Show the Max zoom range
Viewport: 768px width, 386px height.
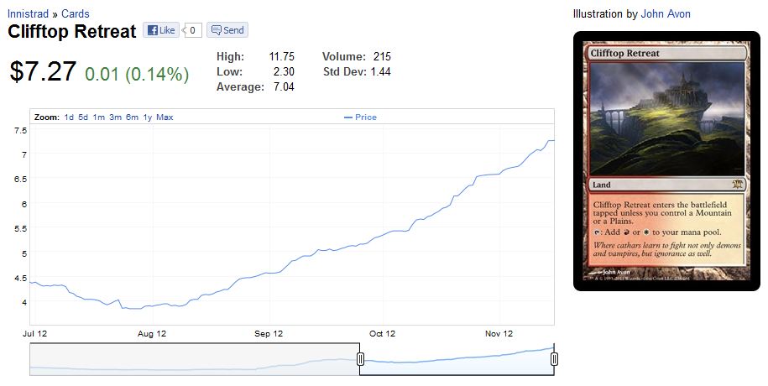click(x=165, y=117)
